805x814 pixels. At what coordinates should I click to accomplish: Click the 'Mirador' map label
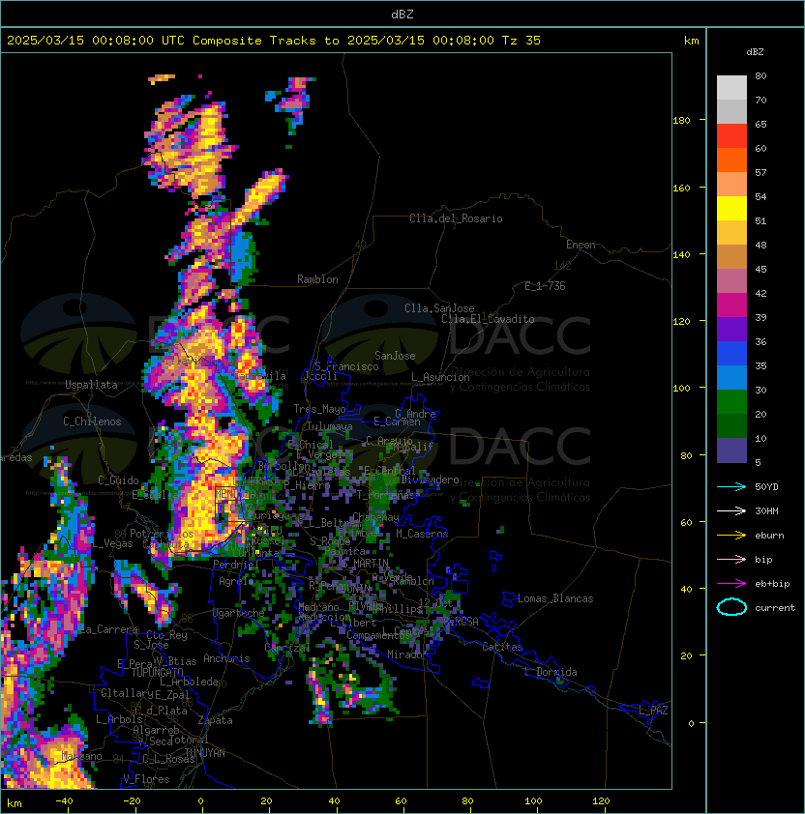coord(404,654)
